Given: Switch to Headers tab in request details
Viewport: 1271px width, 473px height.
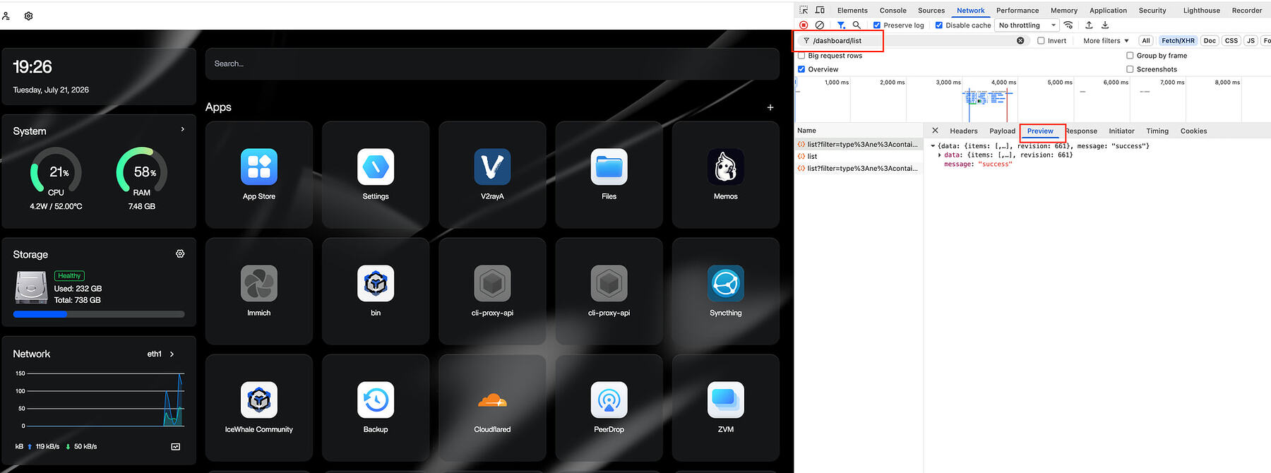Looking at the screenshot, I should pos(964,131).
